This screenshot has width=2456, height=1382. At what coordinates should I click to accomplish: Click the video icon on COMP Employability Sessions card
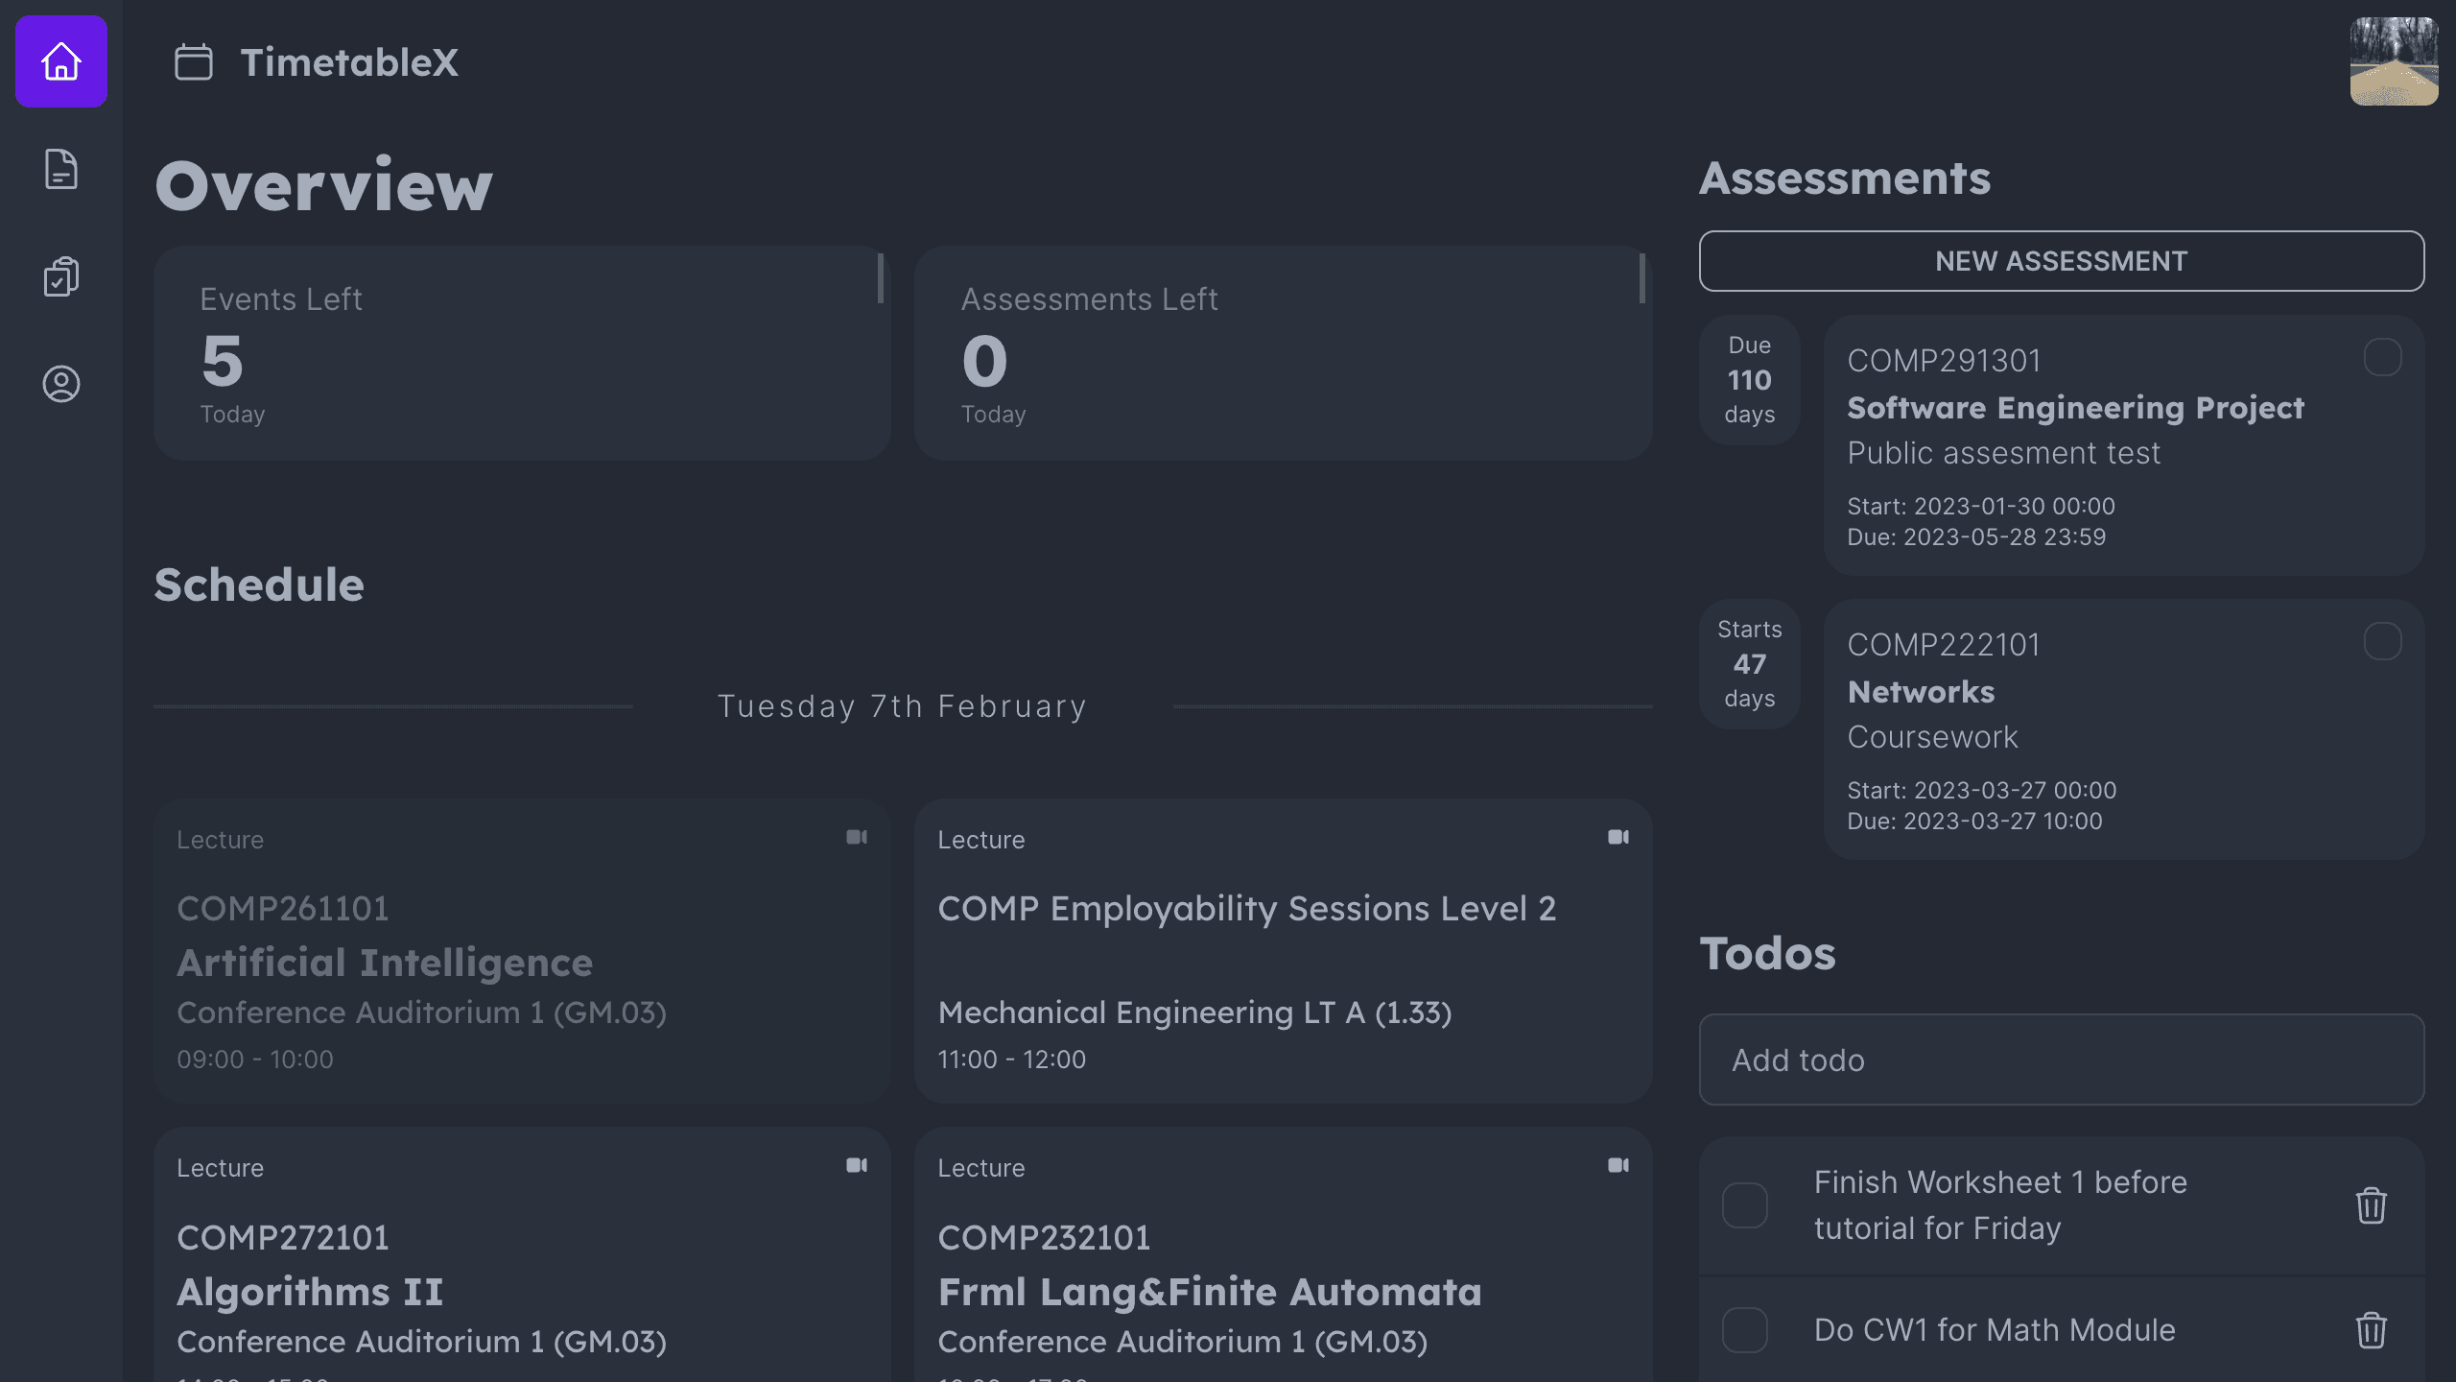pos(1618,837)
